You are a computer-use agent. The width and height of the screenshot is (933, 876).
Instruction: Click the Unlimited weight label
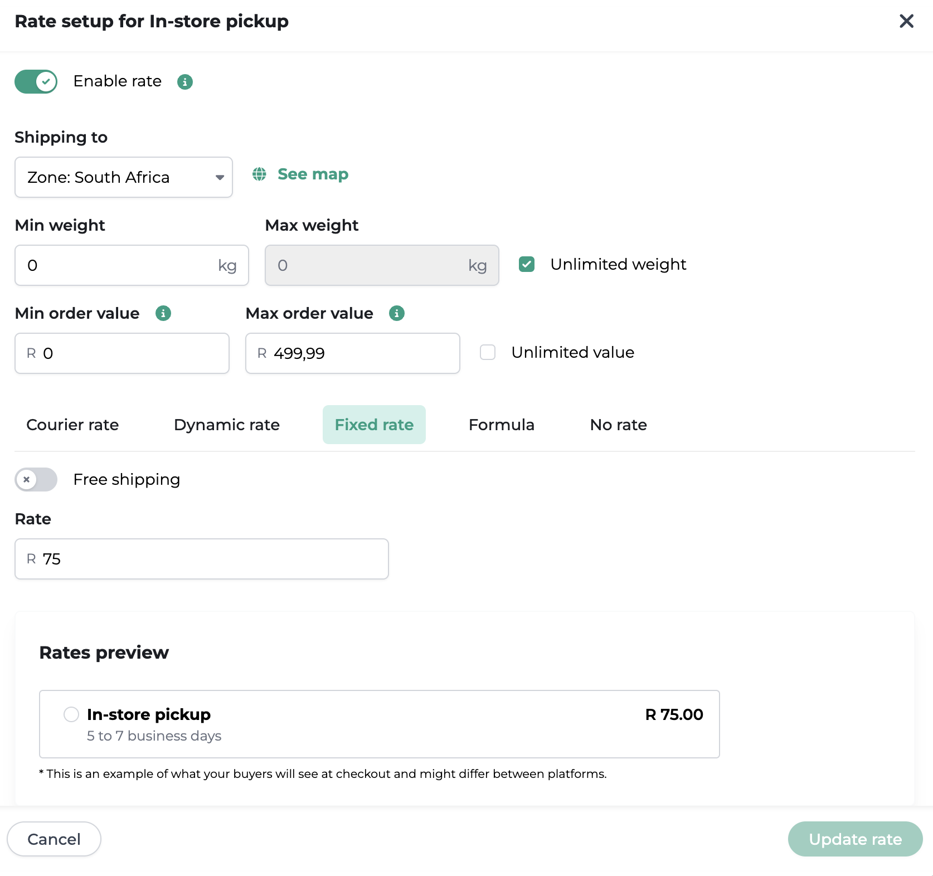coord(618,264)
